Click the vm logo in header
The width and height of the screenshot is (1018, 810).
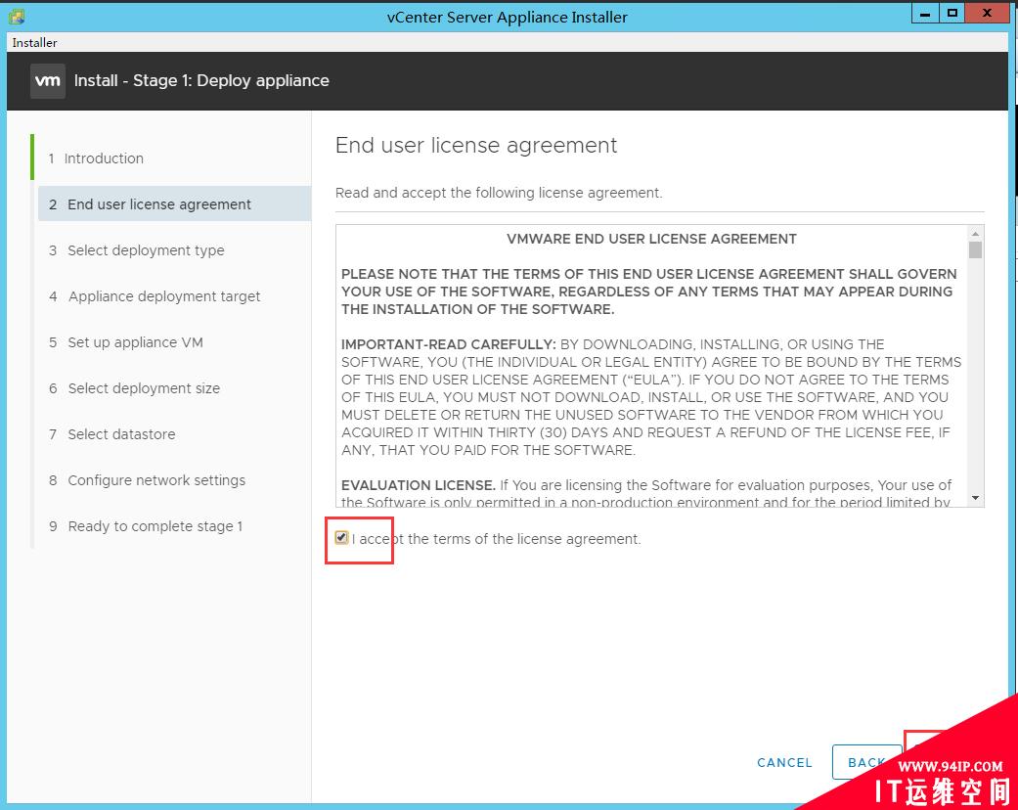tap(47, 80)
